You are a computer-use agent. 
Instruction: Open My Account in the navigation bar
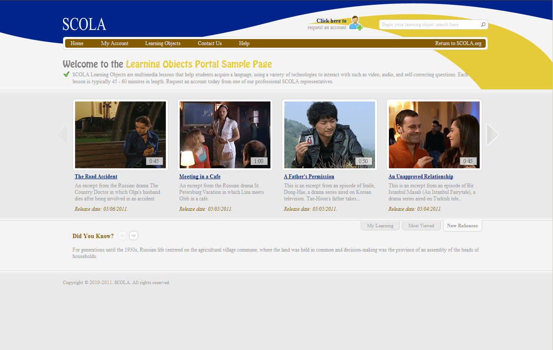[115, 43]
